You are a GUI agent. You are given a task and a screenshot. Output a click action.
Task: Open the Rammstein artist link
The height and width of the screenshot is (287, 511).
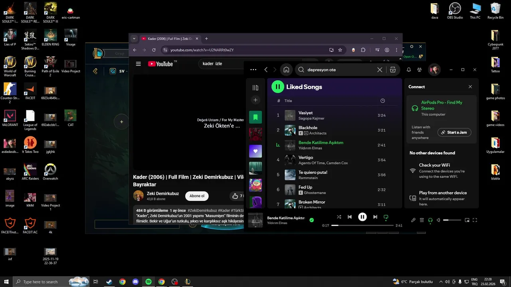coord(308,178)
